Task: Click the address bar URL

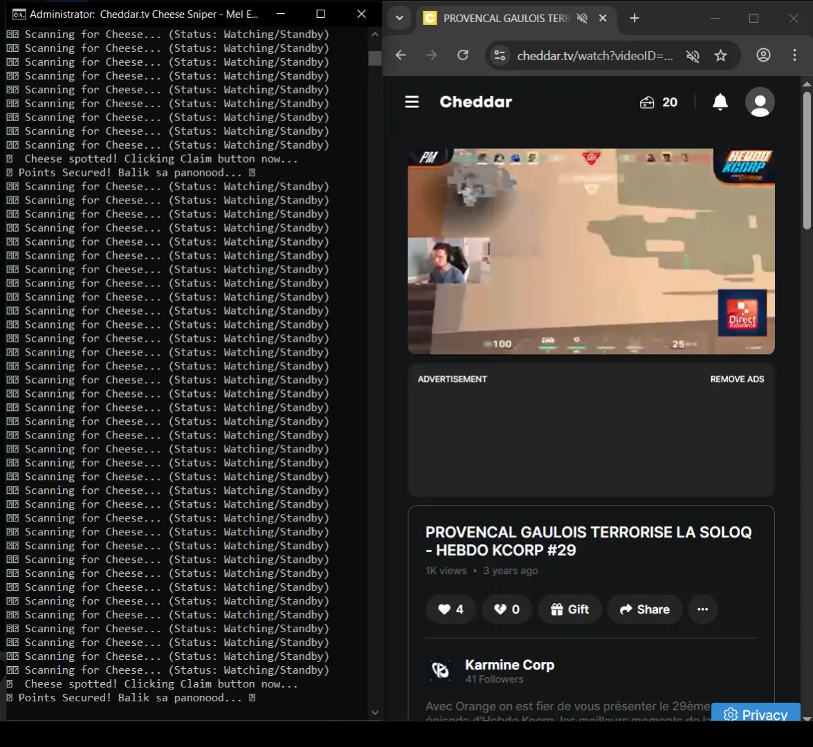Action: pos(595,55)
